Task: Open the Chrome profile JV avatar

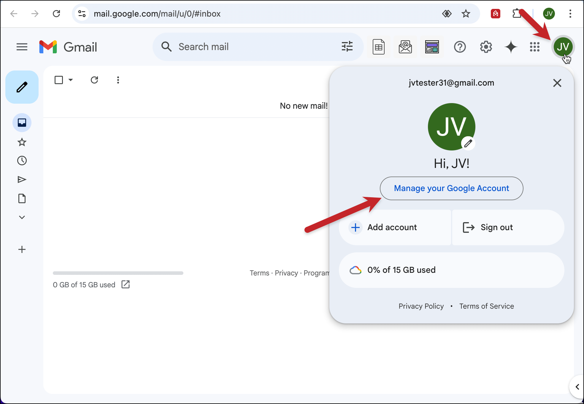Action: click(x=549, y=14)
